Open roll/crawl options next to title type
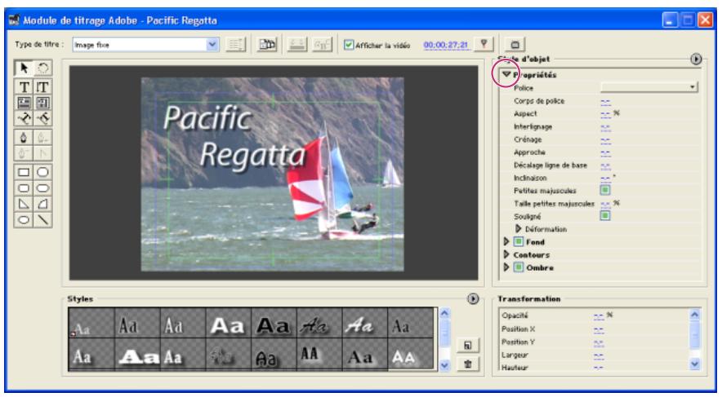The width and height of the screenshot is (722, 397). pyautogui.click(x=236, y=45)
